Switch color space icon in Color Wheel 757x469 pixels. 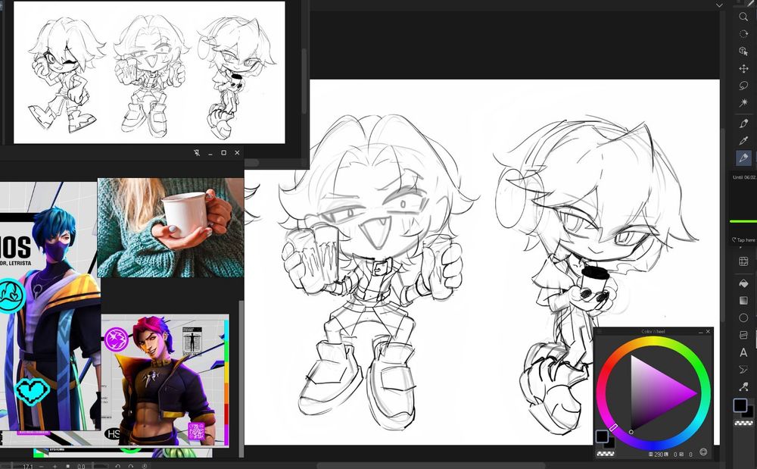pyautogui.click(x=703, y=452)
